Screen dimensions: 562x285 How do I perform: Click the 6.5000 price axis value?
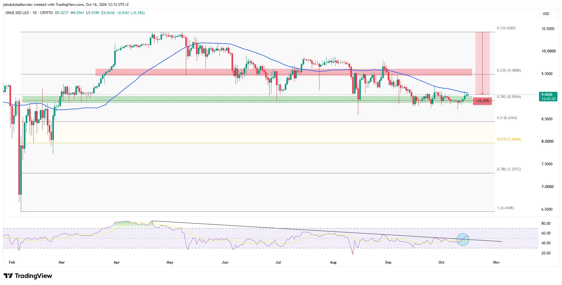(547, 209)
